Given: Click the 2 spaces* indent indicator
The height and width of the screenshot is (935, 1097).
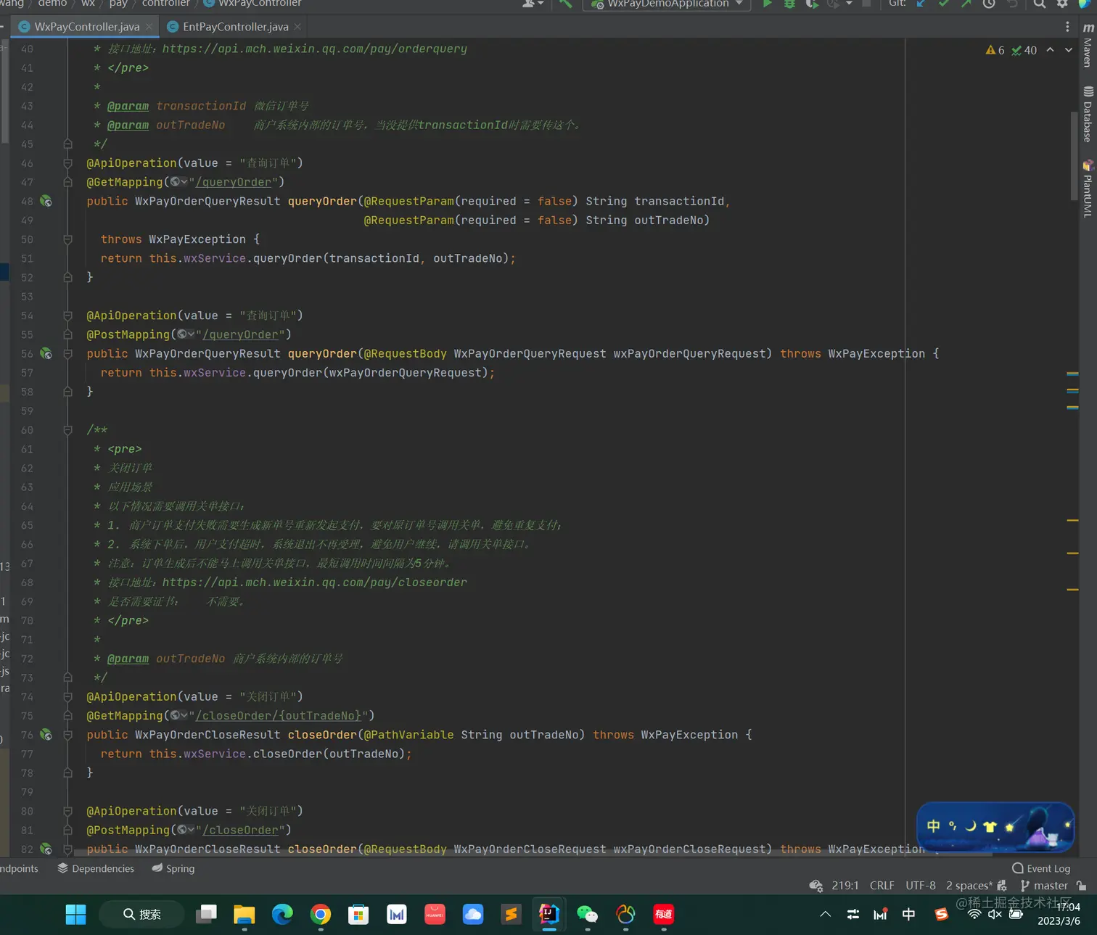Looking at the screenshot, I should (969, 886).
